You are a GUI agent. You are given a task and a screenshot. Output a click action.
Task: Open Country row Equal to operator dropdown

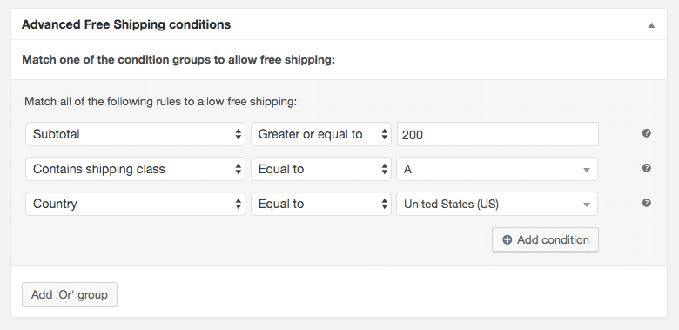[x=321, y=204]
